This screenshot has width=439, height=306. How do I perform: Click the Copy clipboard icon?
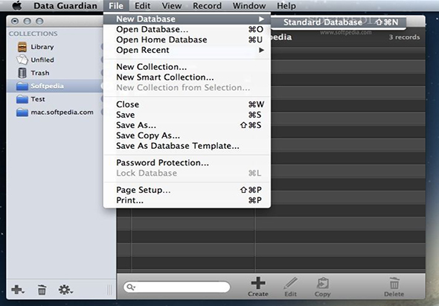pyautogui.click(x=322, y=283)
